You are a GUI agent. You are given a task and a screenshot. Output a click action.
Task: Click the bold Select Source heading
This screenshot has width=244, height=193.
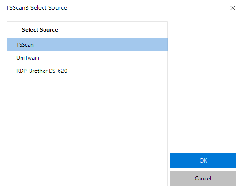tap(40, 30)
